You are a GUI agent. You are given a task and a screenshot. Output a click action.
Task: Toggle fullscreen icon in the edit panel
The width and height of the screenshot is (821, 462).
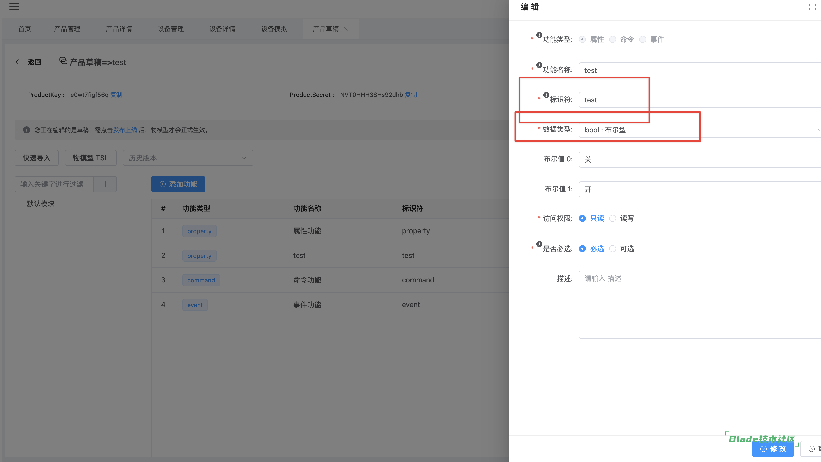812,7
